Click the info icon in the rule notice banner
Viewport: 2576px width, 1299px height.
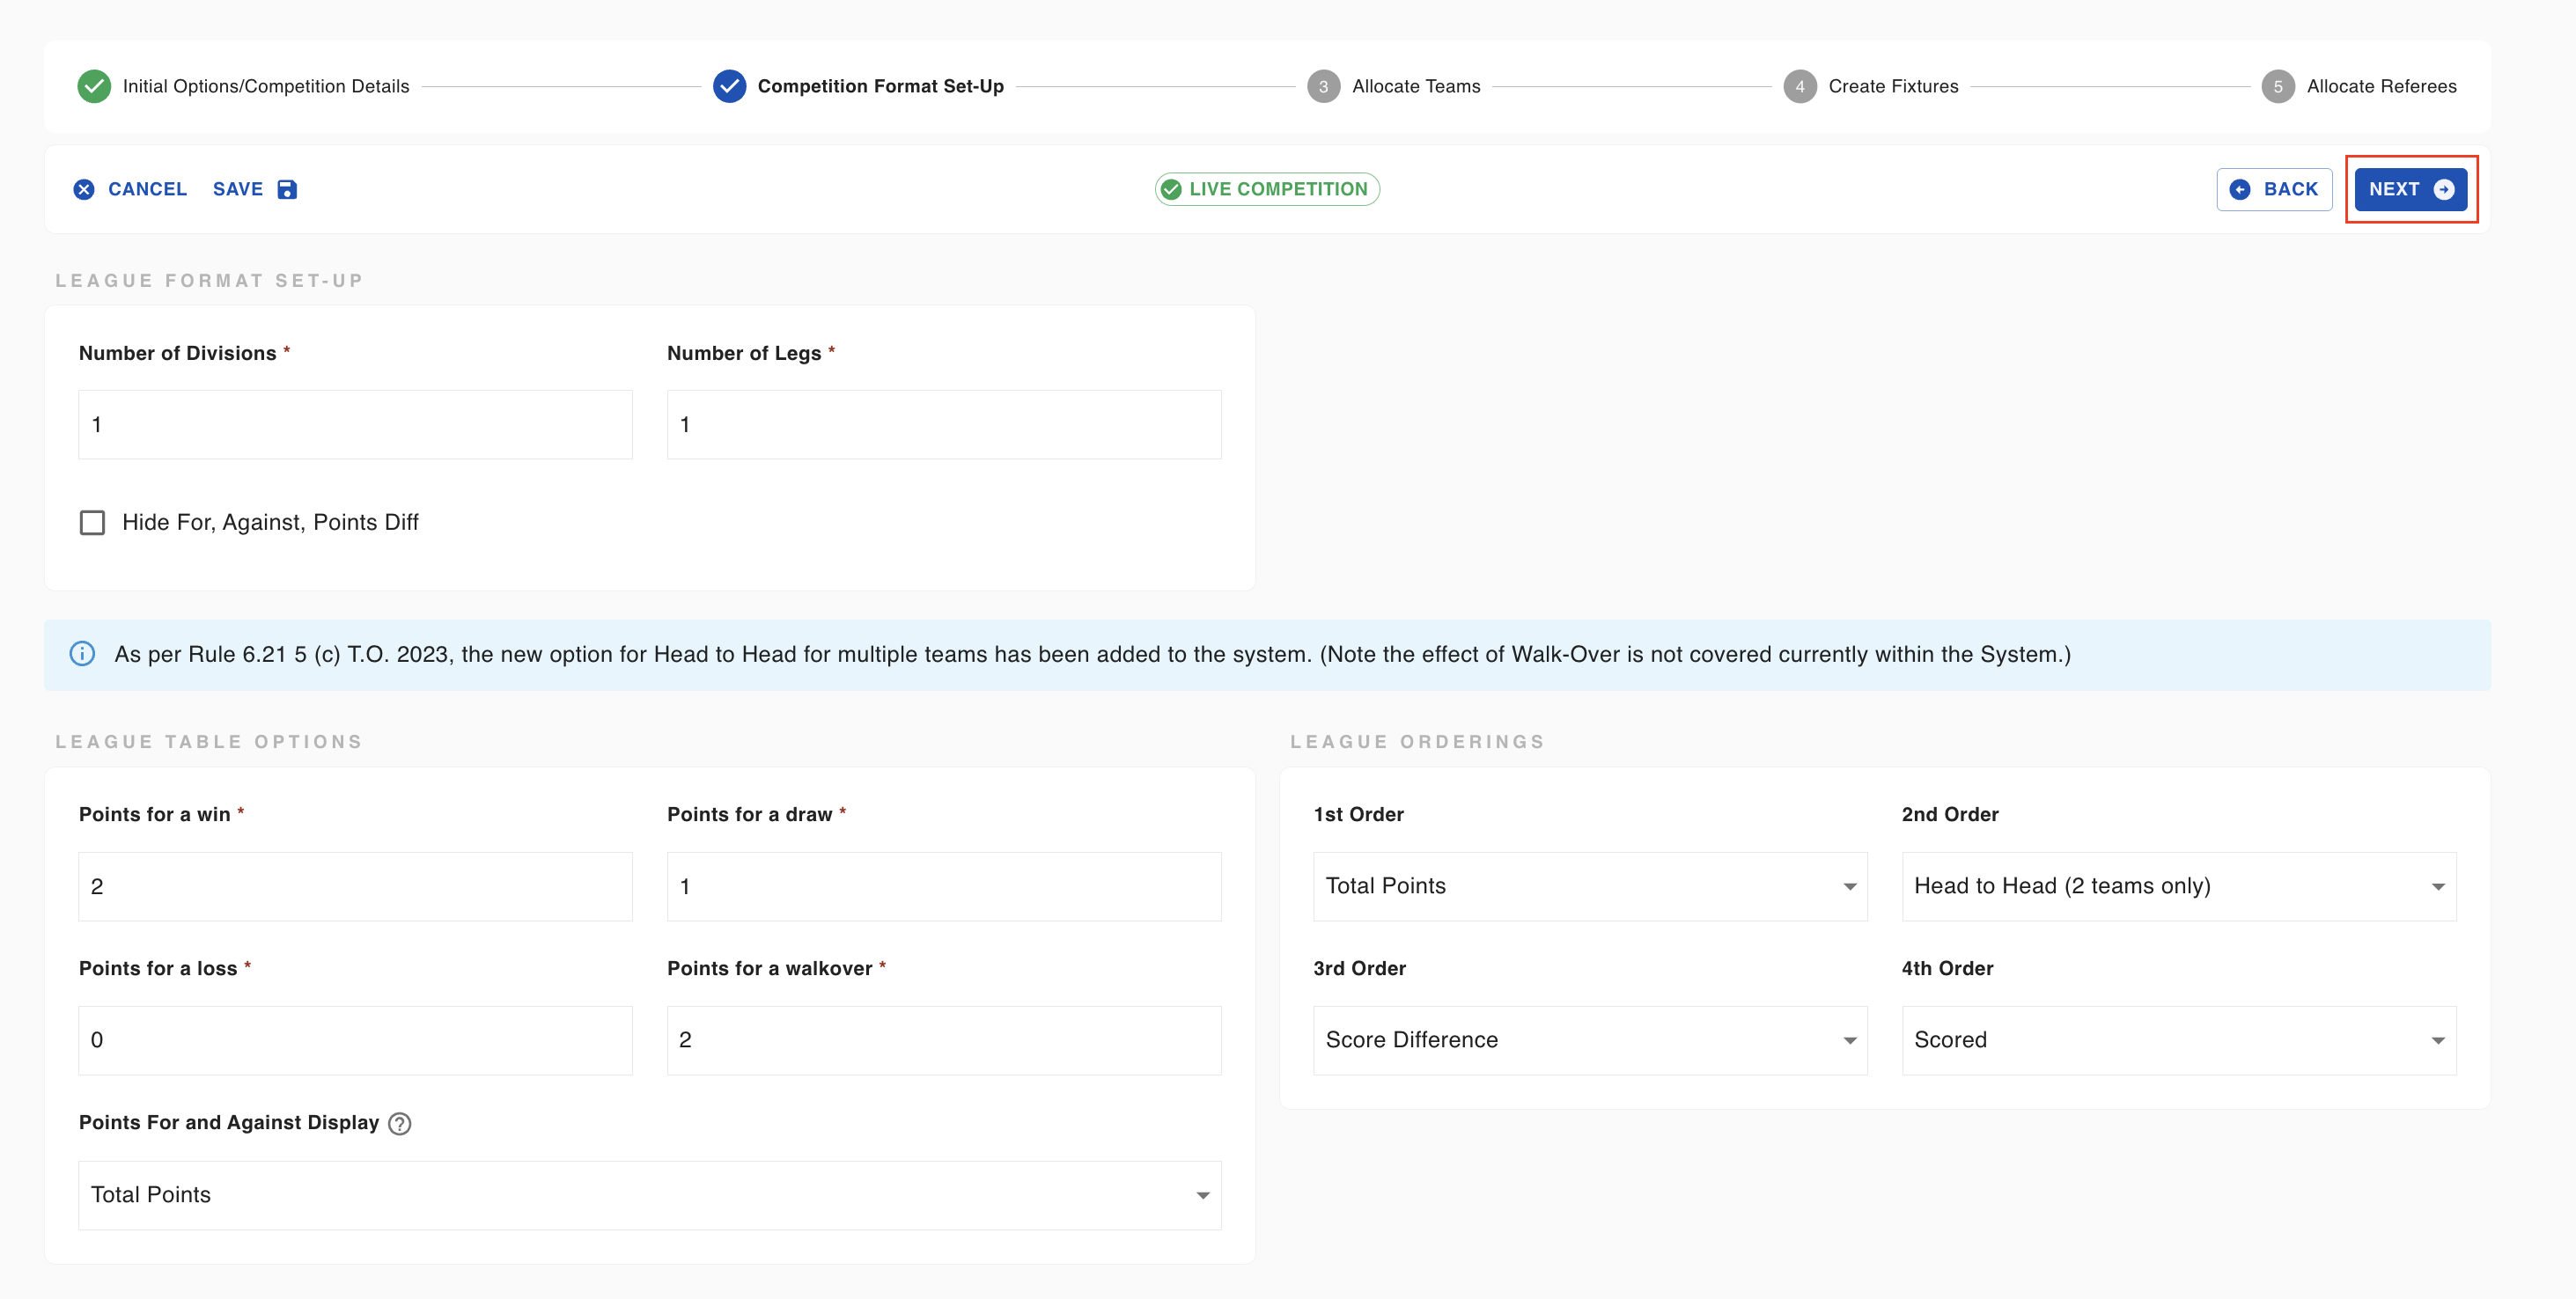tap(82, 654)
